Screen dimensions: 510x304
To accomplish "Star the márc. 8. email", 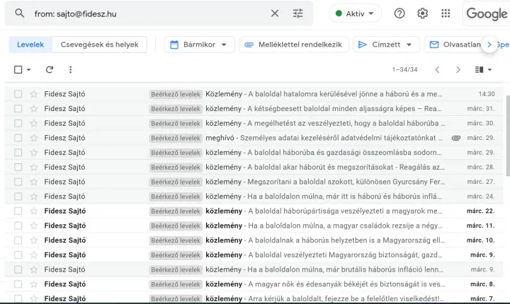I will (x=34, y=284).
